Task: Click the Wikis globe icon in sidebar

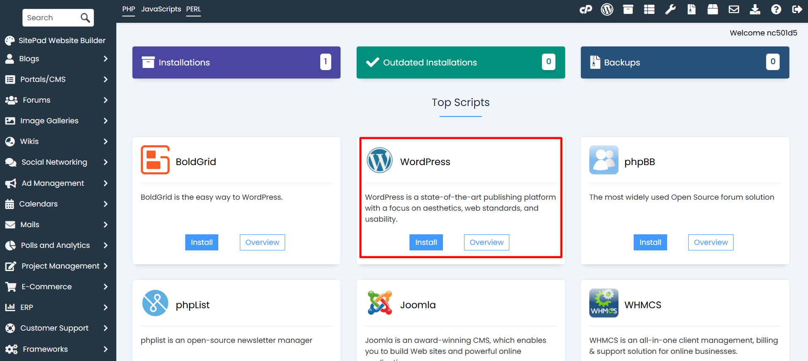Action: (x=10, y=141)
